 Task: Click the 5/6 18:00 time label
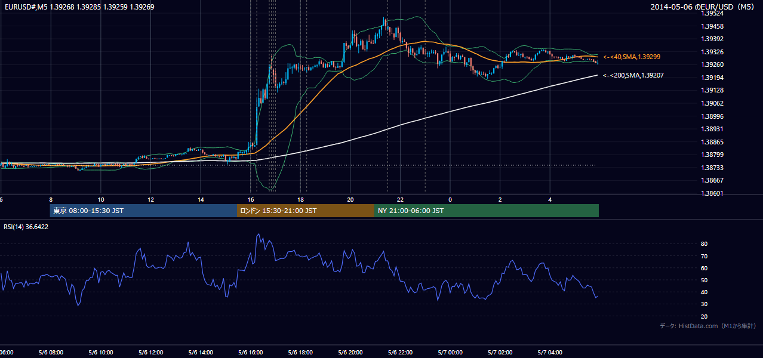coord(301,353)
